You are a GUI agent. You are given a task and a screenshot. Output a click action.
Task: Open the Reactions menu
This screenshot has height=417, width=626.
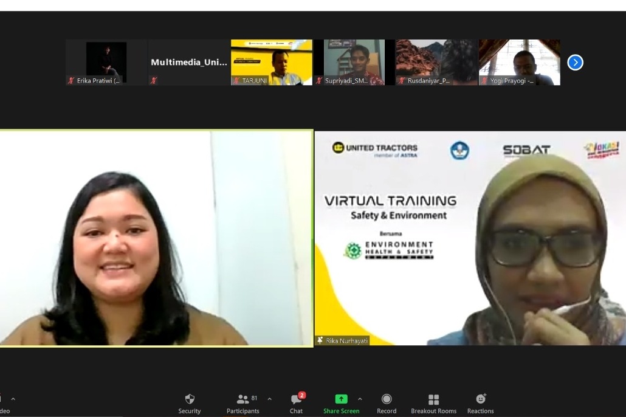480,404
